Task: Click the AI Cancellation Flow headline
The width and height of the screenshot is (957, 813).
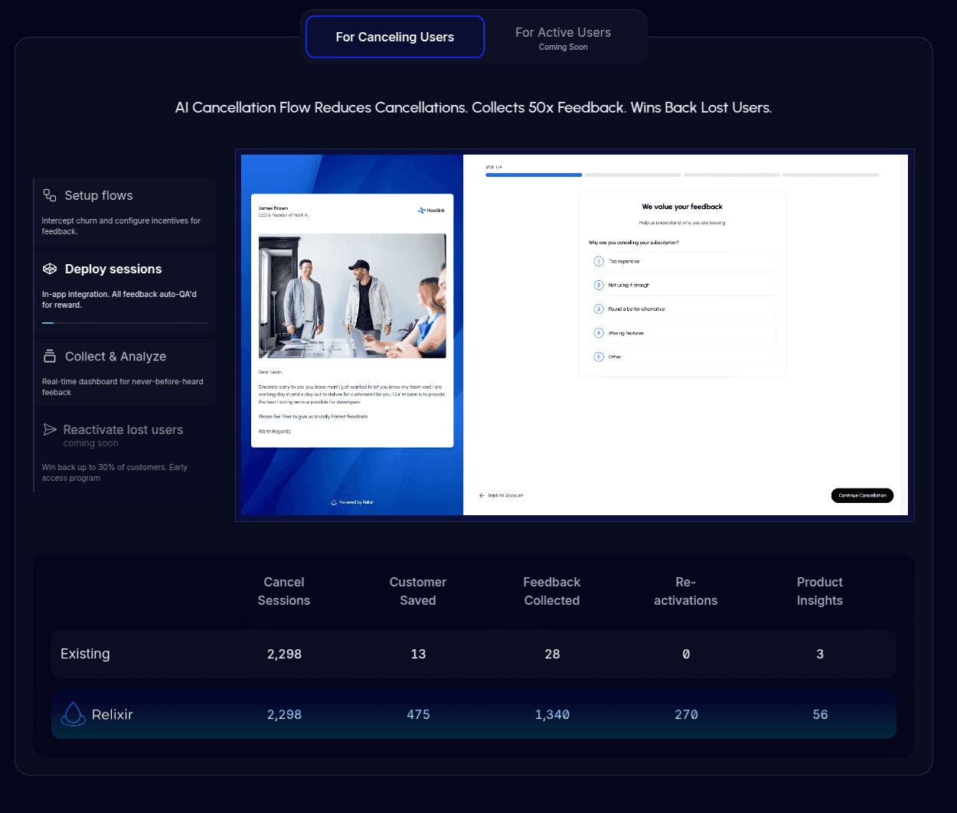Action: click(x=473, y=107)
